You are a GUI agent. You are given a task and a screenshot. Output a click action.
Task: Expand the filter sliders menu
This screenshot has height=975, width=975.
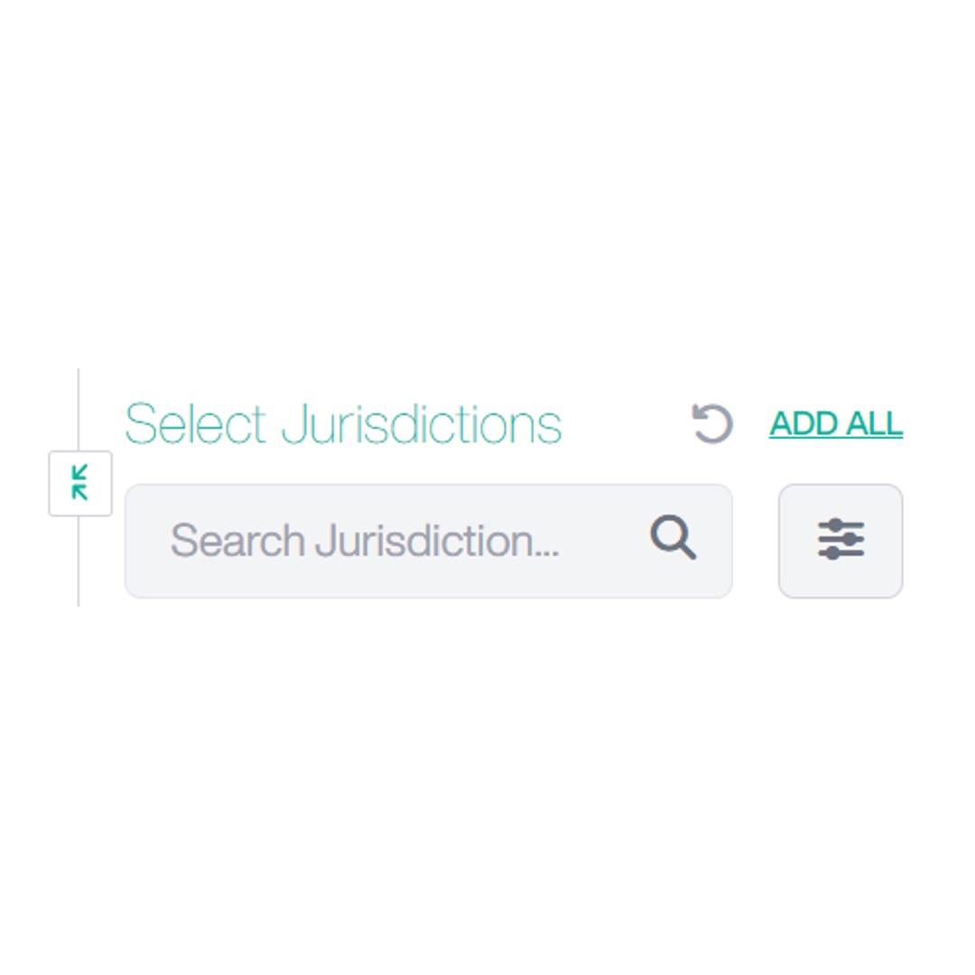[x=840, y=540]
